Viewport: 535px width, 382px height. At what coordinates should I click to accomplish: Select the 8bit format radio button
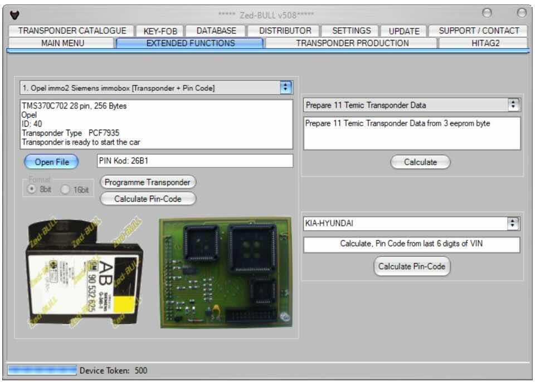coord(31,189)
